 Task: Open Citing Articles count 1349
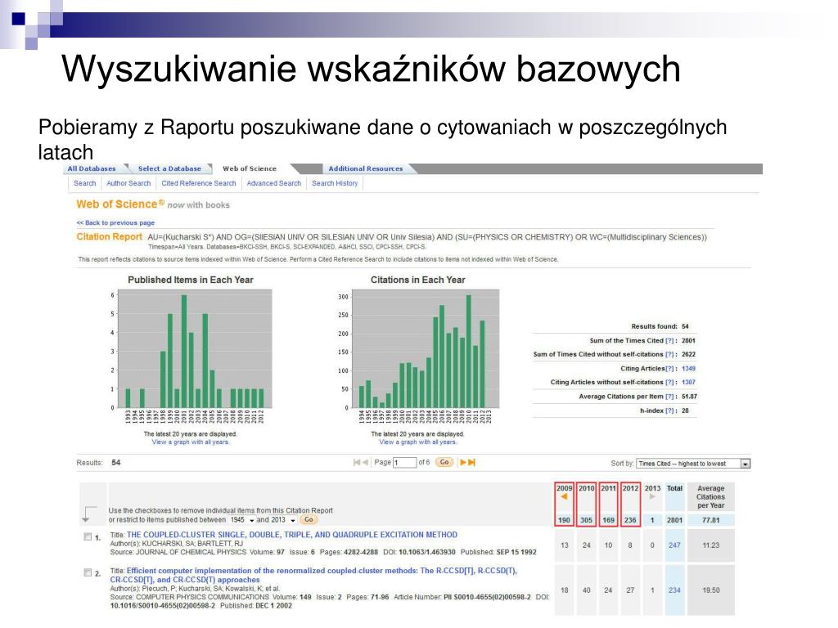tap(688, 369)
